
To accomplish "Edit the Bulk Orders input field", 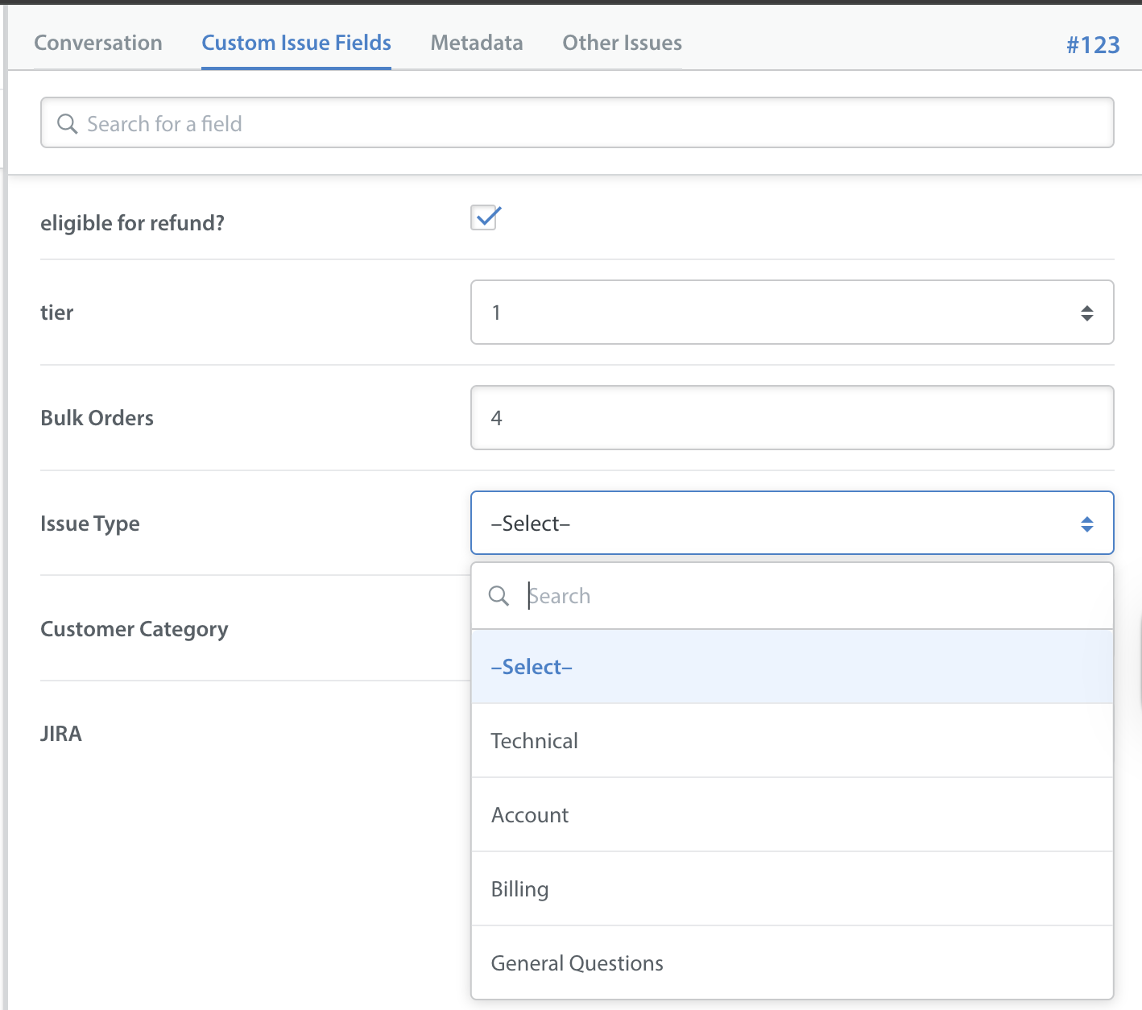I will tap(792, 418).
